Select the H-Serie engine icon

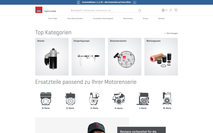(x=119, y=99)
